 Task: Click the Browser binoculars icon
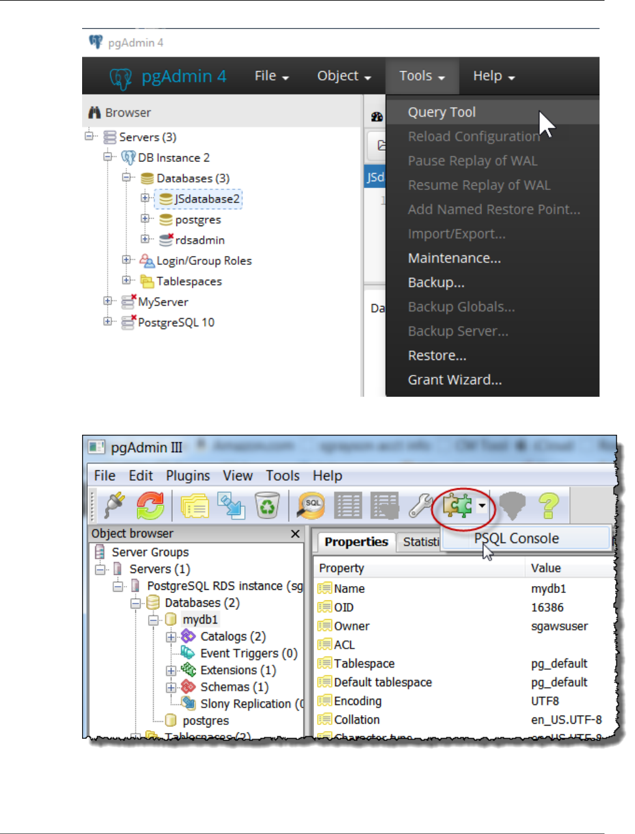[x=95, y=113]
